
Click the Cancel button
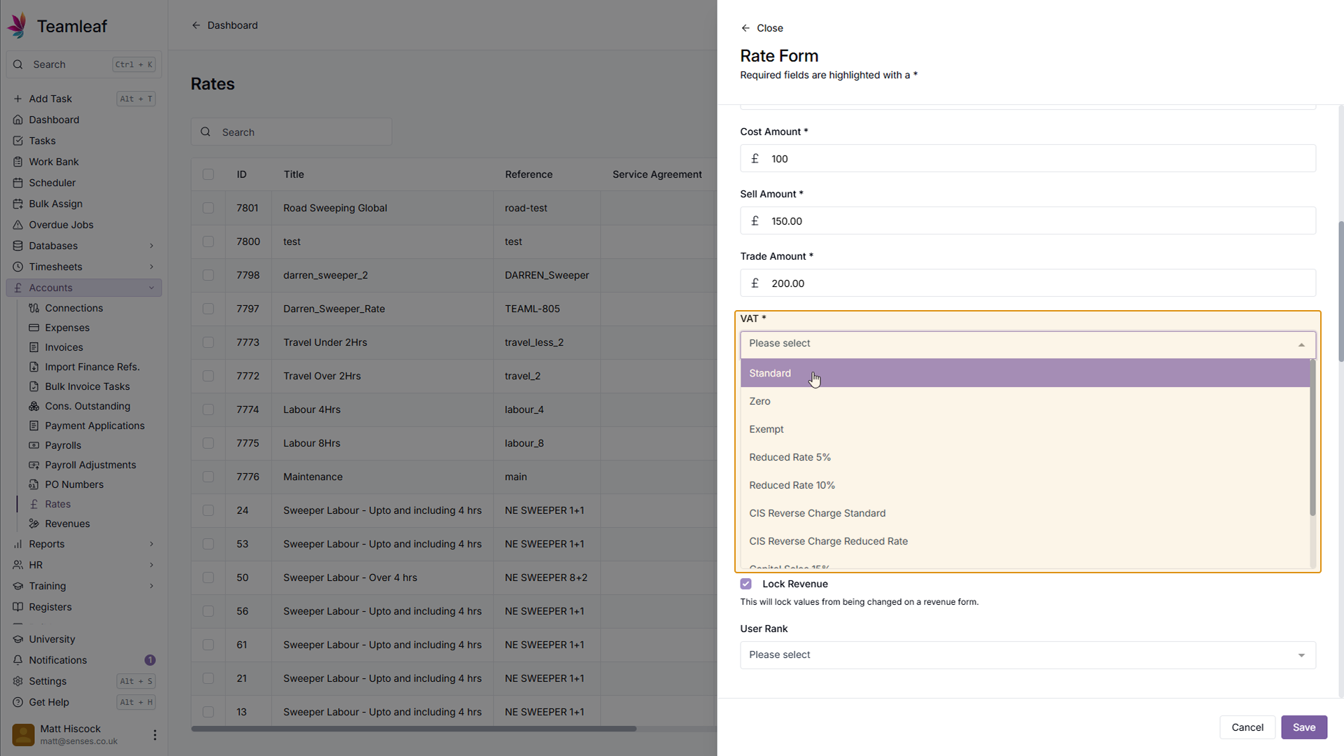tap(1247, 727)
